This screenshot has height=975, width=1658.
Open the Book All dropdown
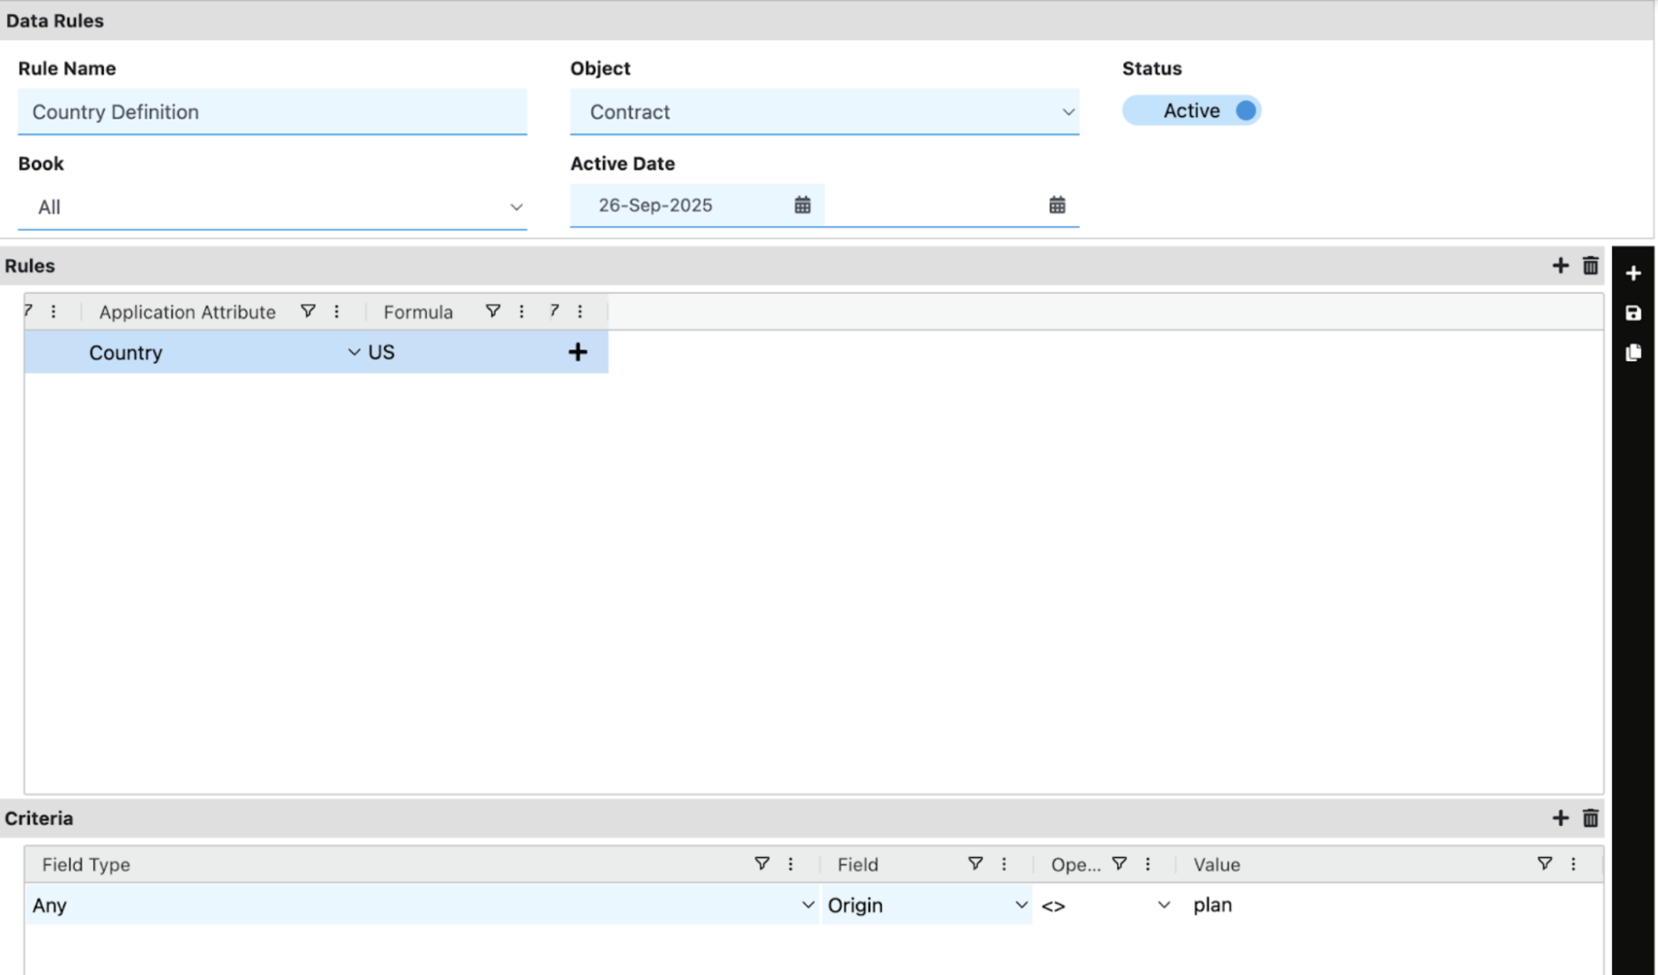click(516, 207)
